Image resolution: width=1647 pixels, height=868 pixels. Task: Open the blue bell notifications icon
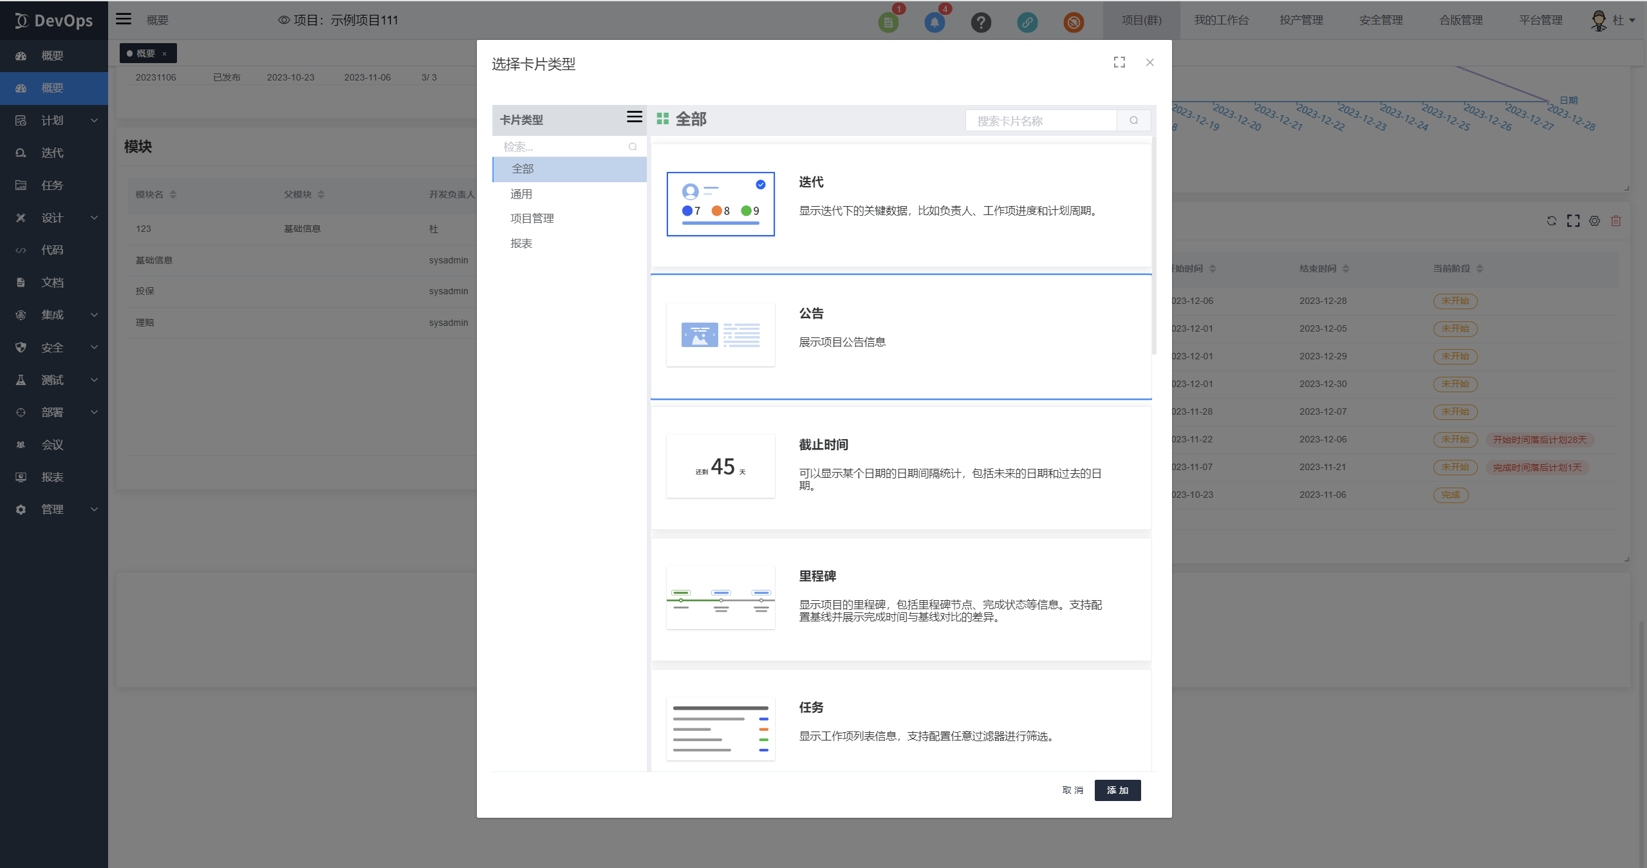(x=934, y=23)
